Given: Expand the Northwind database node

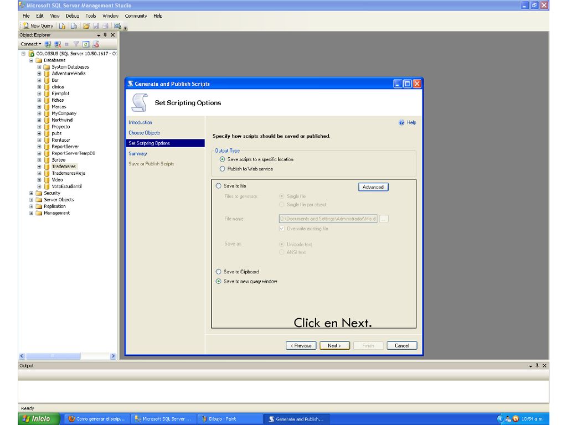Looking at the screenshot, I should click(x=39, y=120).
